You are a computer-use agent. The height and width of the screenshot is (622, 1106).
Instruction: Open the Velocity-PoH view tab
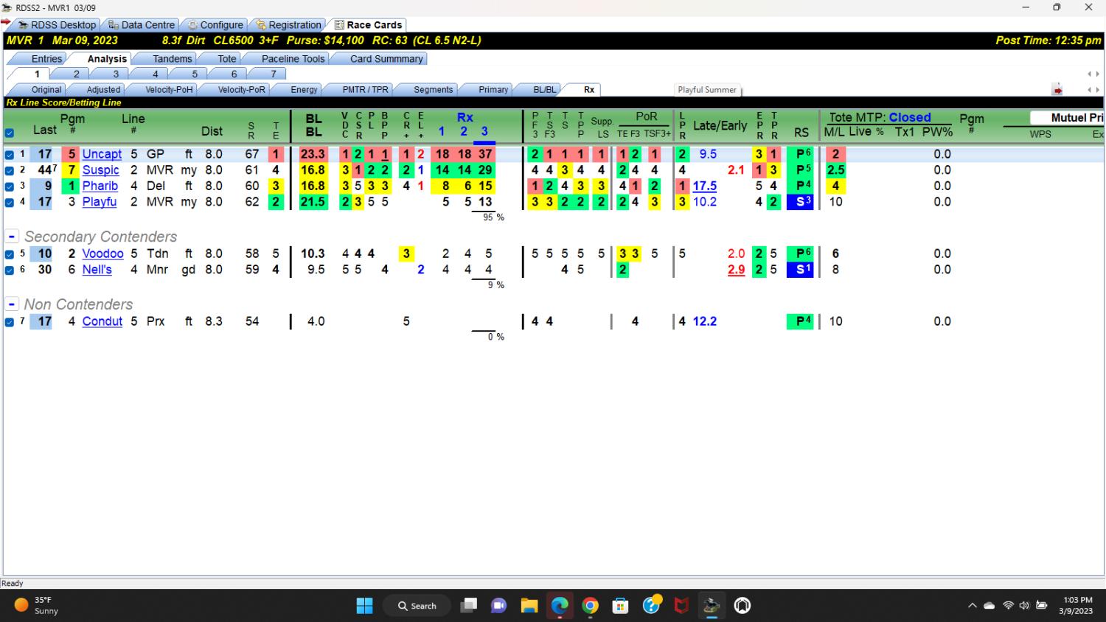169,90
